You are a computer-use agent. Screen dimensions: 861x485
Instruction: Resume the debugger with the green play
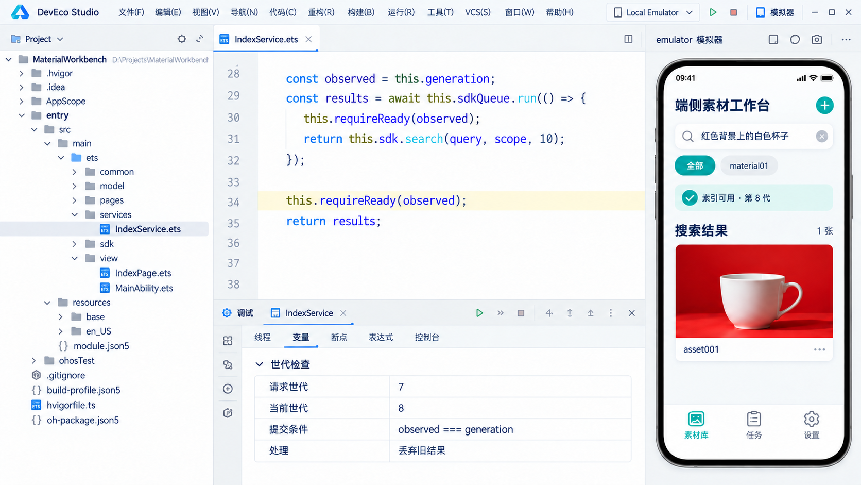pyautogui.click(x=479, y=313)
